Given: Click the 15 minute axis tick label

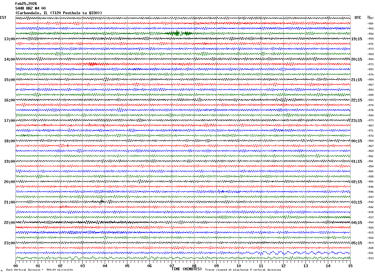Looking at the screenshot, I should [350, 266].
